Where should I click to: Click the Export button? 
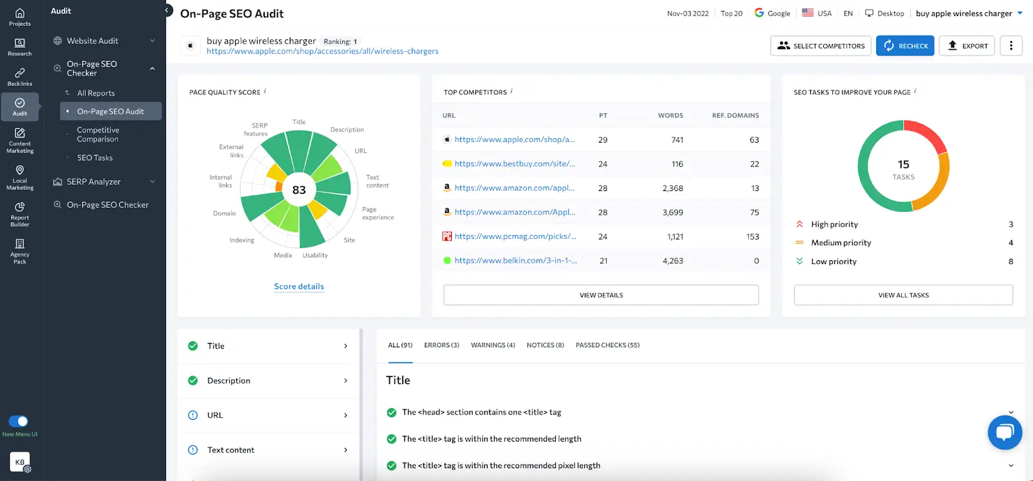coord(967,46)
